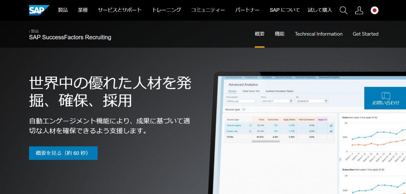Click the From date field 03/01/2017
This screenshot has height=194, width=406.
coord(277,101)
